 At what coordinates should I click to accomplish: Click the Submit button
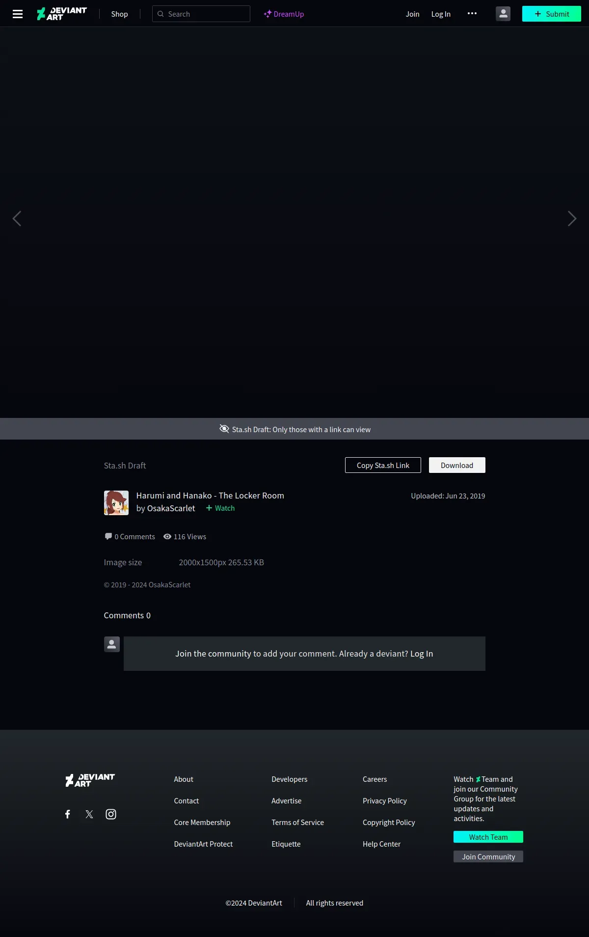click(x=552, y=14)
